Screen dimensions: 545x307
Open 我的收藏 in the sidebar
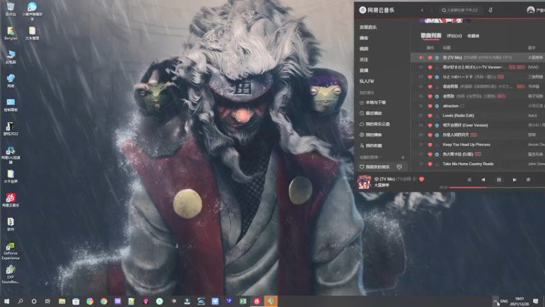(x=371, y=146)
